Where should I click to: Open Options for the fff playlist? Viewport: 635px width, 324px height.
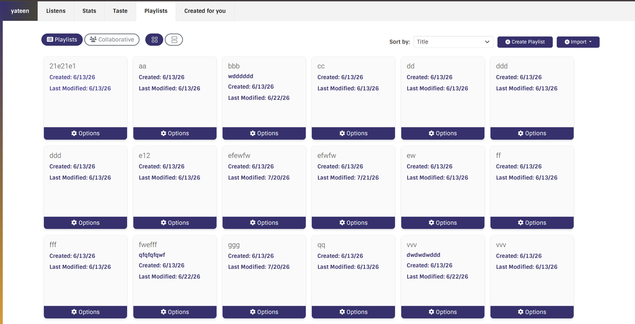point(85,312)
